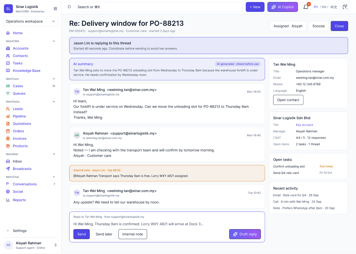
Task: Click TW avatar on Mon 16:05 email
Action: (77, 92)
